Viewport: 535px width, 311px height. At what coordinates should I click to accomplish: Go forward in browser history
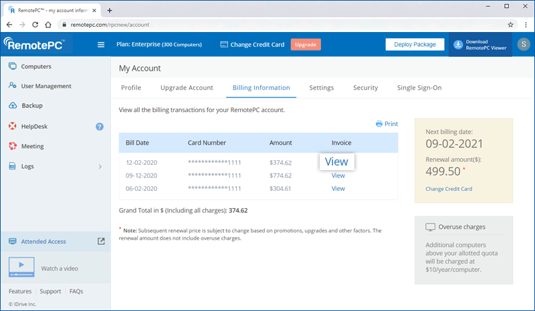point(22,25)
